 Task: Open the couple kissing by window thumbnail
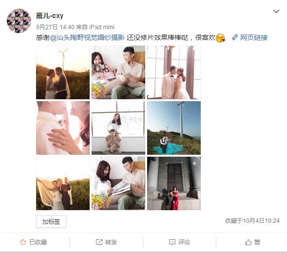pos(174,72)
